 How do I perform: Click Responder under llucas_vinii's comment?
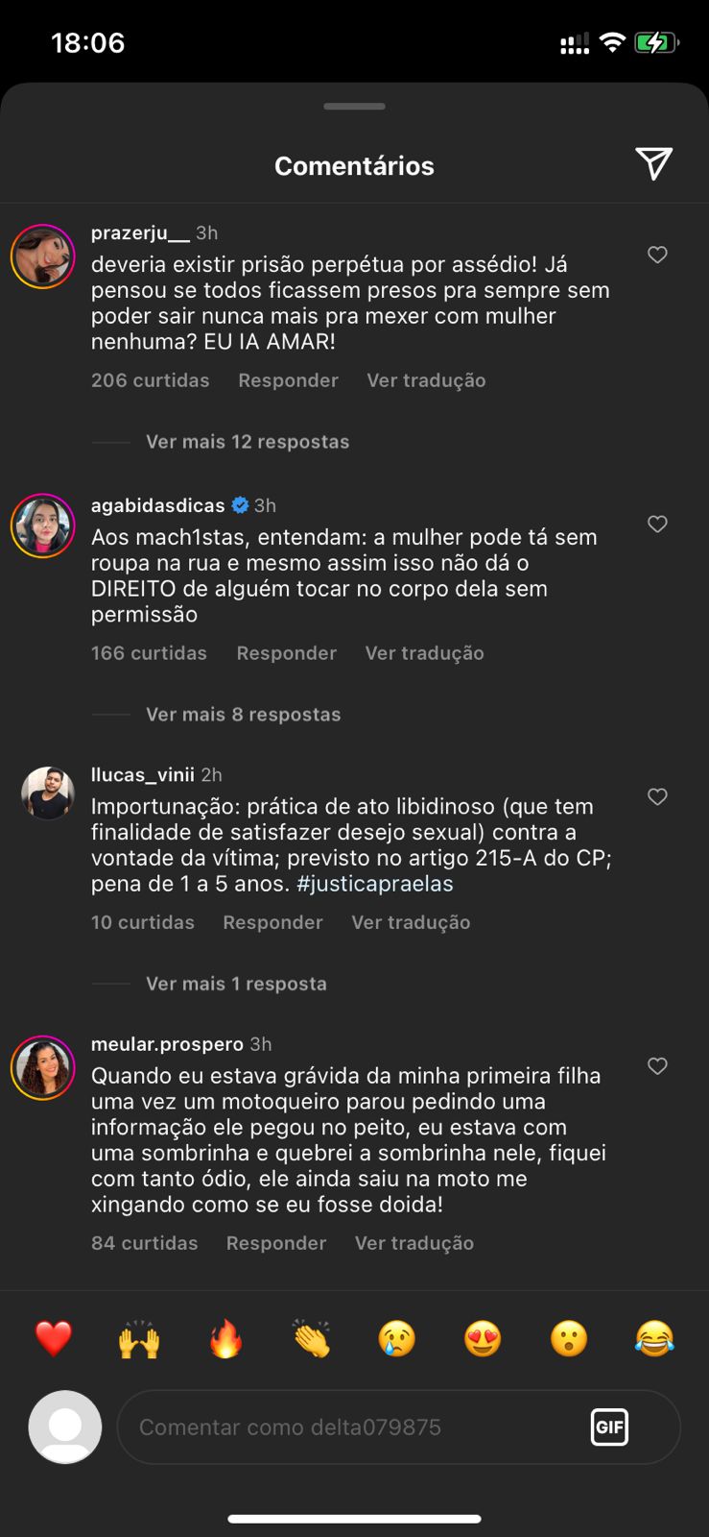coord(272,922)
